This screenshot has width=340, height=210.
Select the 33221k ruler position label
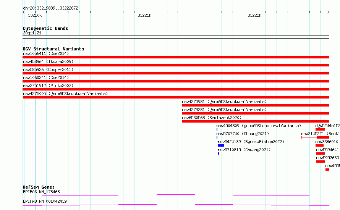tap(144, 15)
